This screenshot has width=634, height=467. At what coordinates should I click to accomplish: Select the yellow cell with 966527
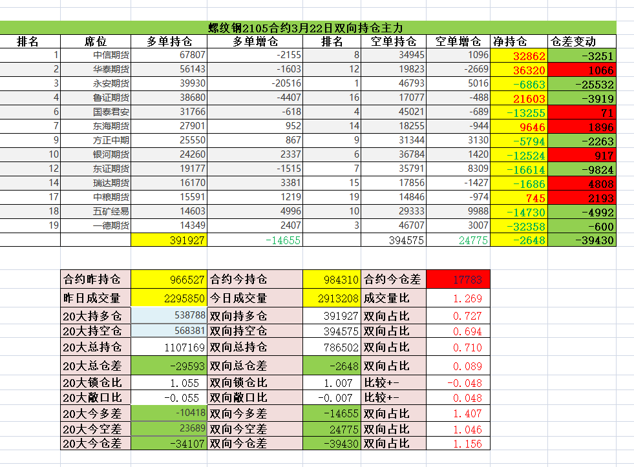point(168,280)
